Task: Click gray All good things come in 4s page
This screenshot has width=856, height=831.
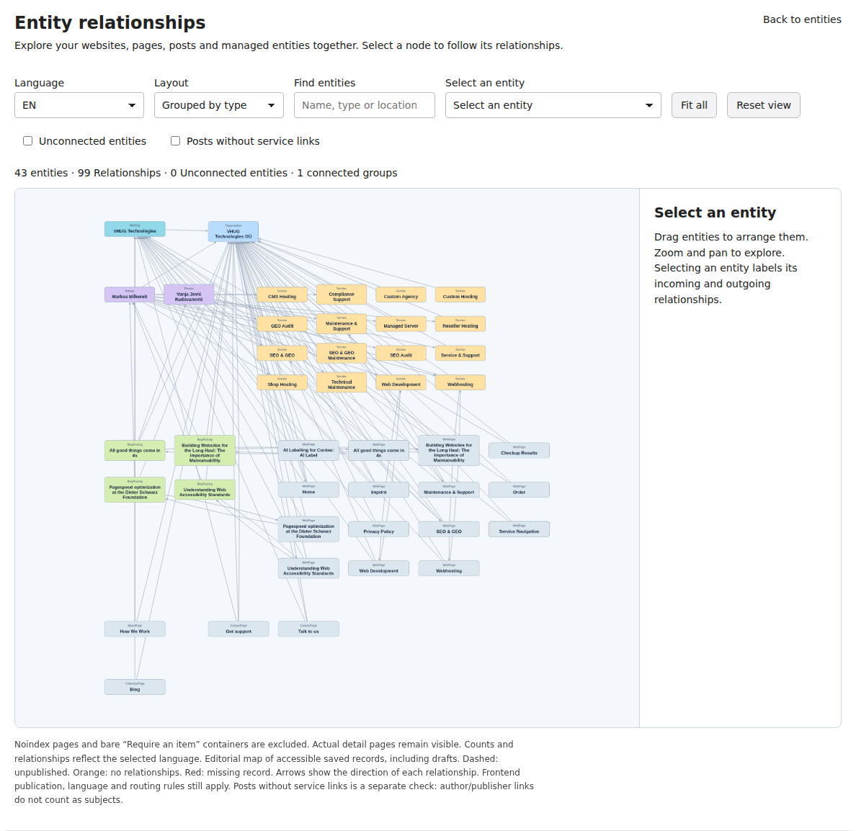Action: pos(378,451)
